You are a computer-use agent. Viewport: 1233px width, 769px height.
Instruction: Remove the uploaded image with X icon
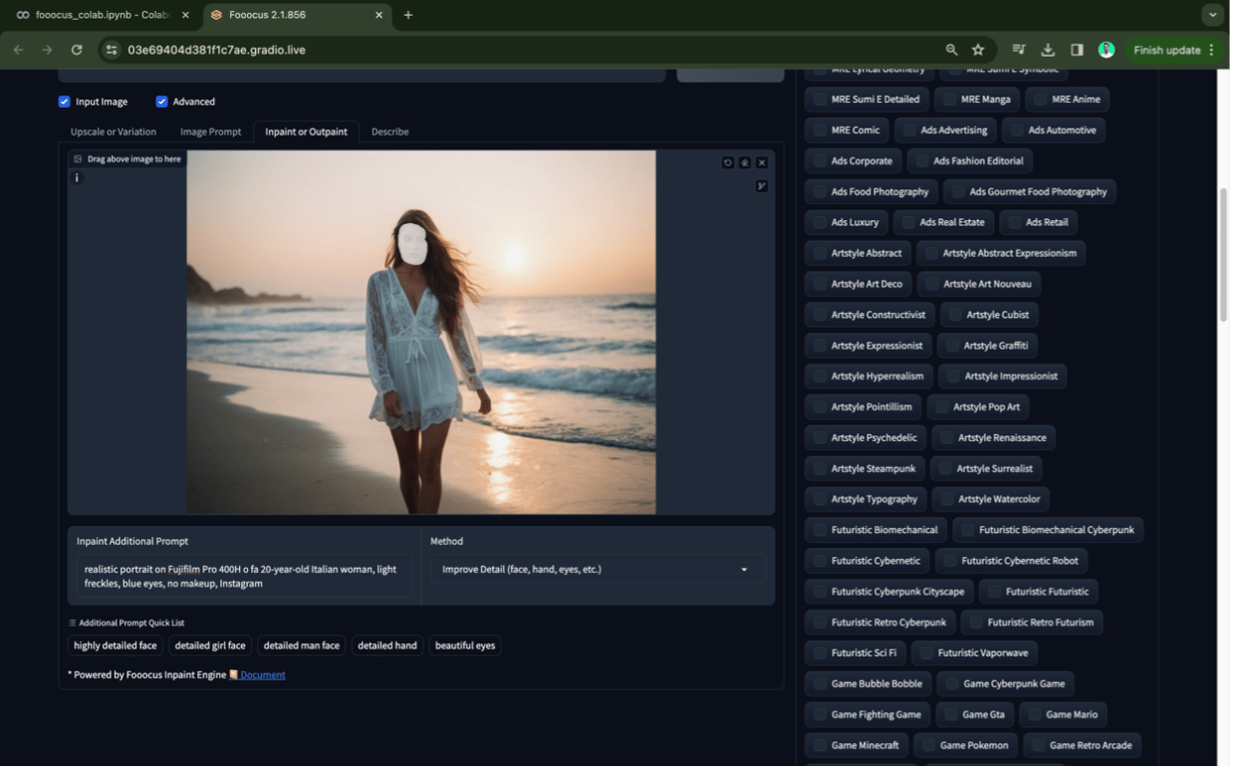[762, 163]
